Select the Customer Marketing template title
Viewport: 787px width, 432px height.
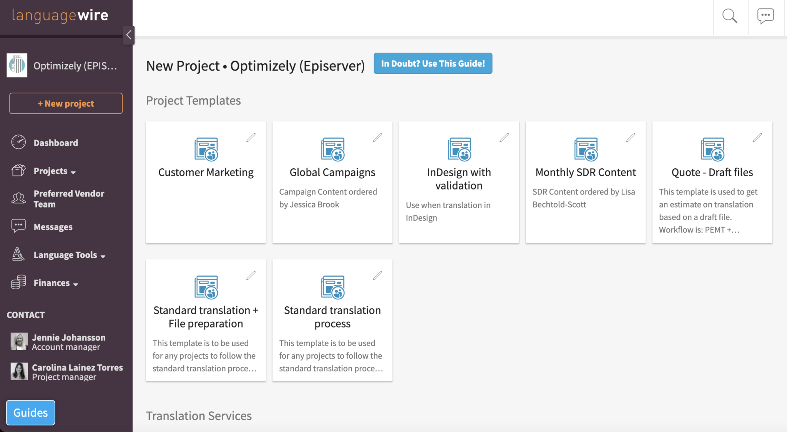206,172
